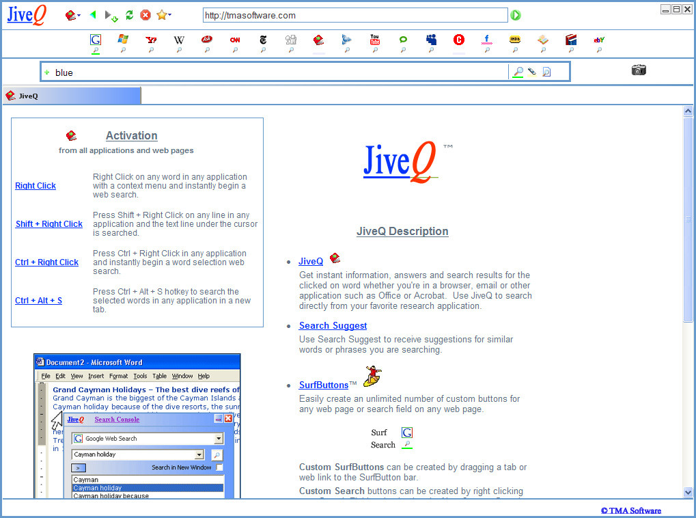Click the Google SurfButton icon
Screen dimensions: 696x518
[x=96, y=40]
